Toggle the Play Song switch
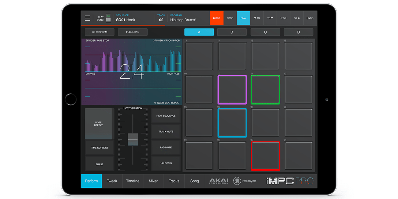398x199 pixels. click(x=108, y=18)
